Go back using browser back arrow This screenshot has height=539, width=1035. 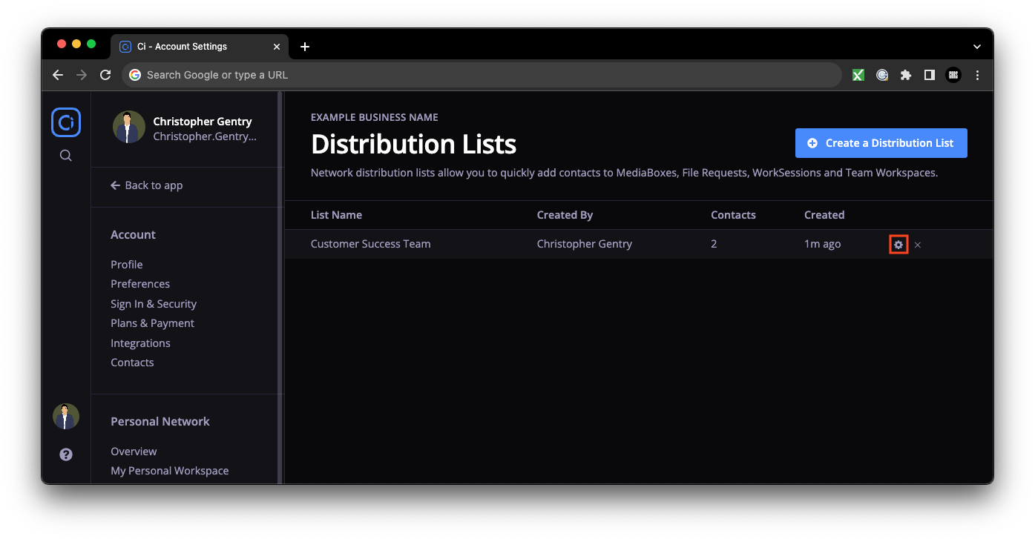coord(58,75)
